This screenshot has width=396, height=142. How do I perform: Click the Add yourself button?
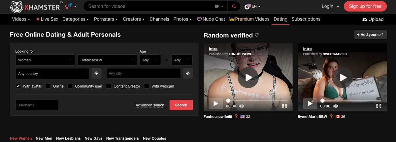click(x=370, y=35)
